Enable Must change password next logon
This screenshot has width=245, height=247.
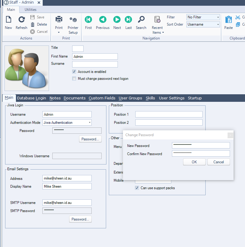[74, 79]
